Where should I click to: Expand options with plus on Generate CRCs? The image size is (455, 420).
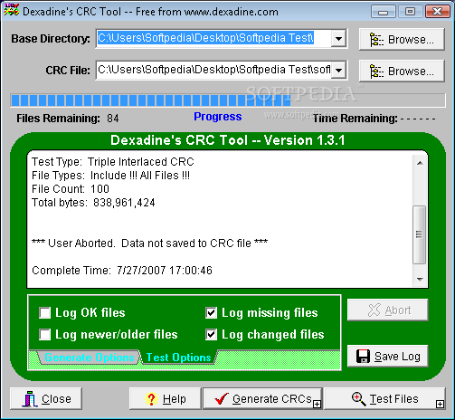click(x=317, y=404)
